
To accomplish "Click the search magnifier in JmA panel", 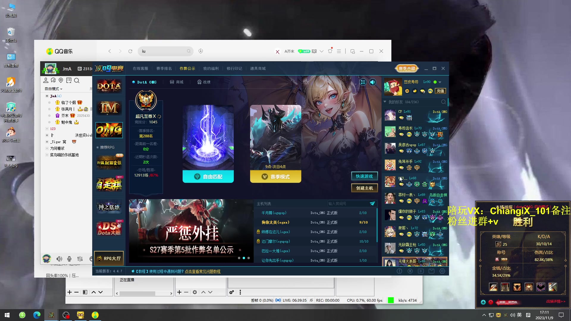I will (77, 80).
